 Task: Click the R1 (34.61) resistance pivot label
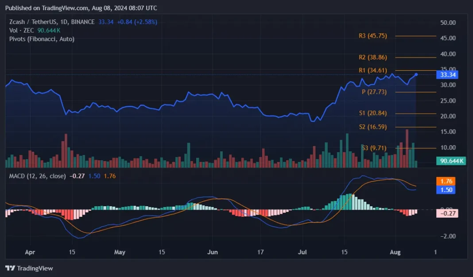pos(372,70)
